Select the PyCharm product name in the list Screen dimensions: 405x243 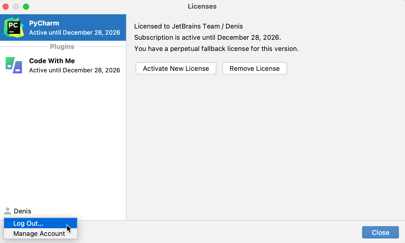[x=44, y=23]
